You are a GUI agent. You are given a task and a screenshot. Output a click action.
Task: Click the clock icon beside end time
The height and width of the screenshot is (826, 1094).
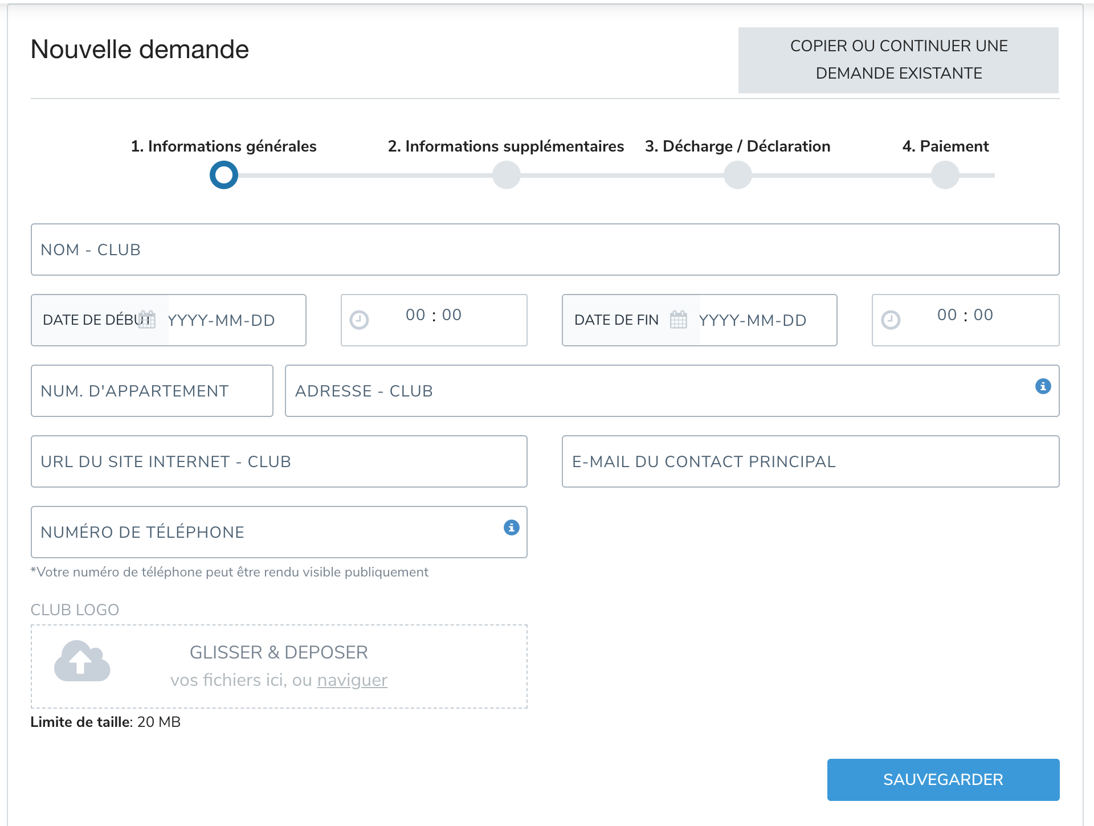891,320
